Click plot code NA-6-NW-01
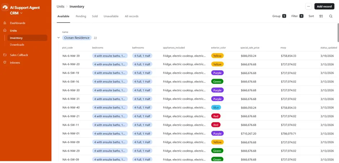The width and height of the screenshot is (339, 163). pyautogui.click(x=71, y=133)
